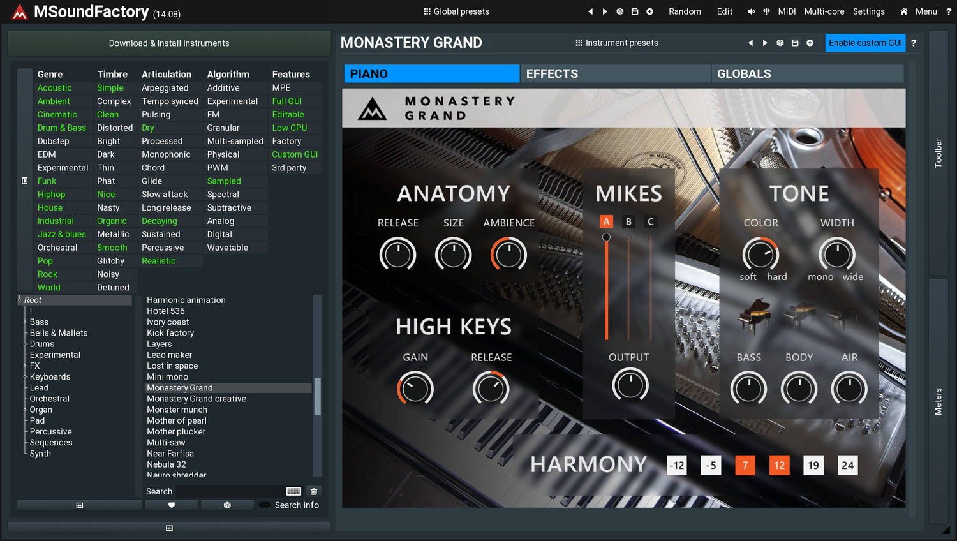This screenshot has width=957, height=541.
Task: Click the home icon in the top bar
Action: [x=903, y=11]
